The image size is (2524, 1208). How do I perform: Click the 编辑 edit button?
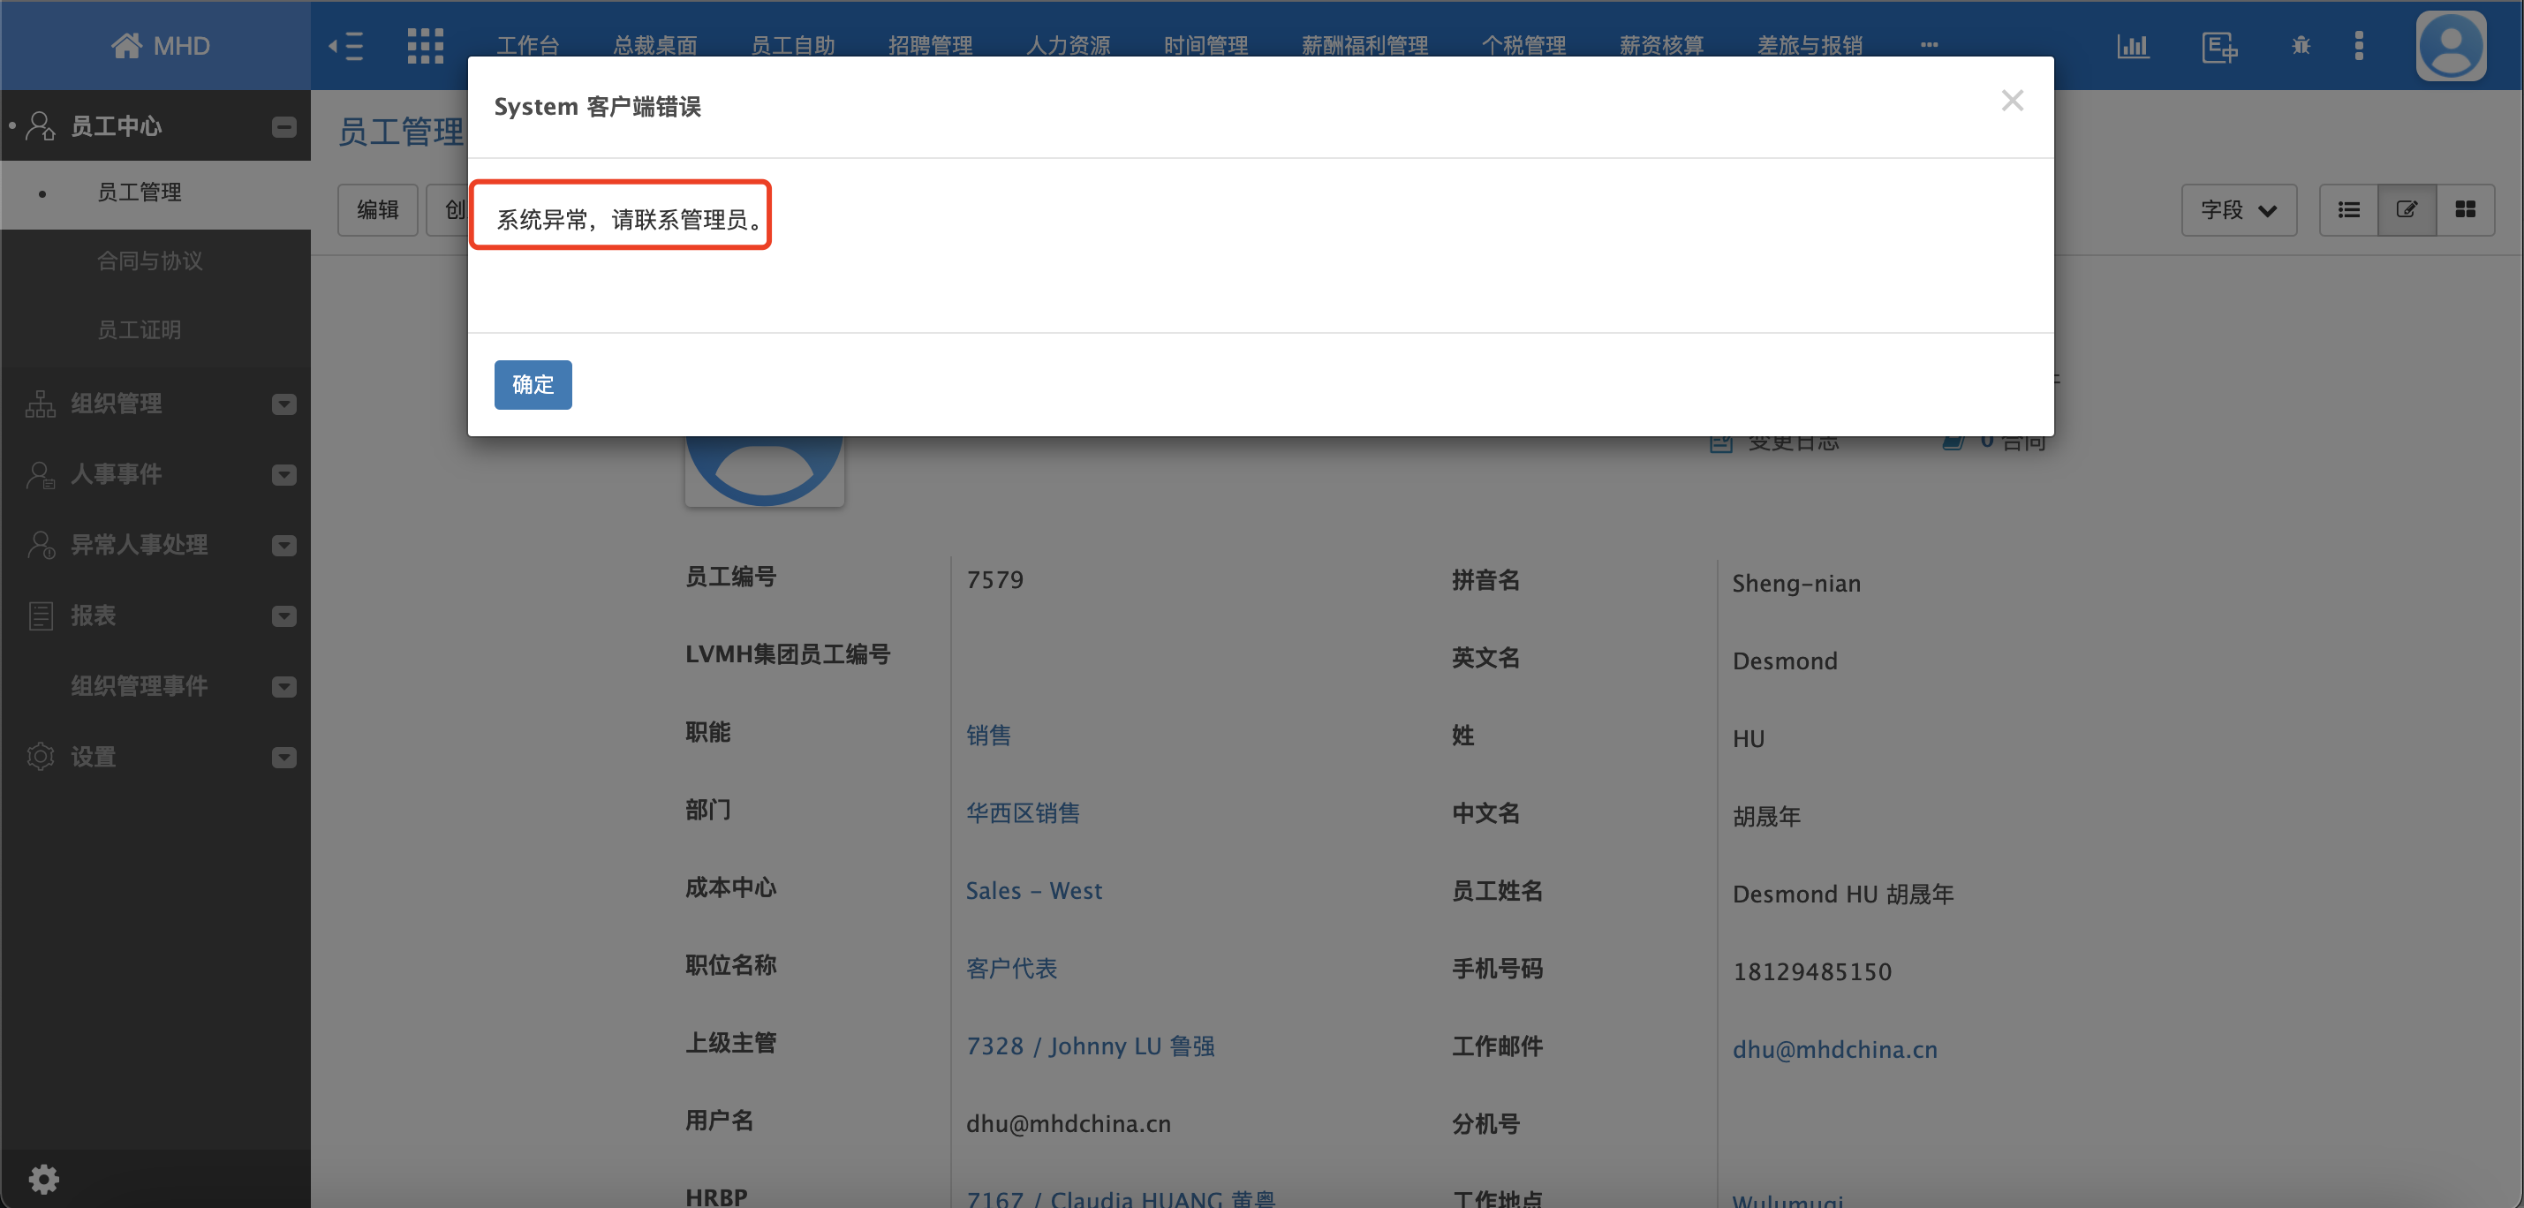click(x=377, y=209)
